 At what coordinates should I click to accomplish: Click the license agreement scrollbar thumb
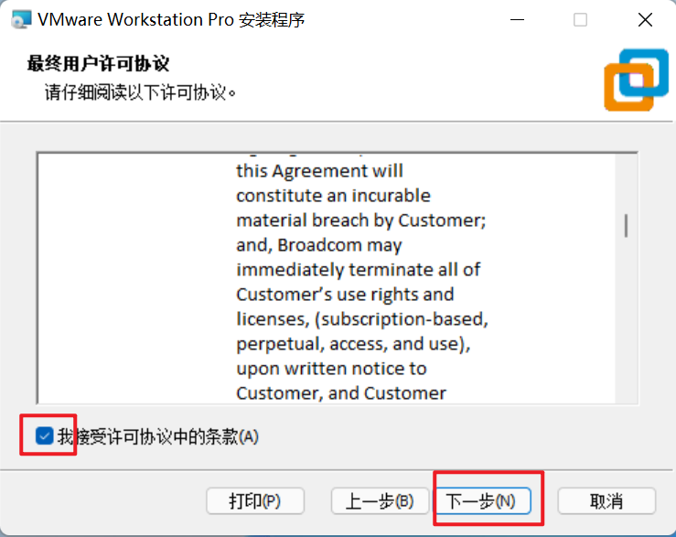[x=626, y=225]
